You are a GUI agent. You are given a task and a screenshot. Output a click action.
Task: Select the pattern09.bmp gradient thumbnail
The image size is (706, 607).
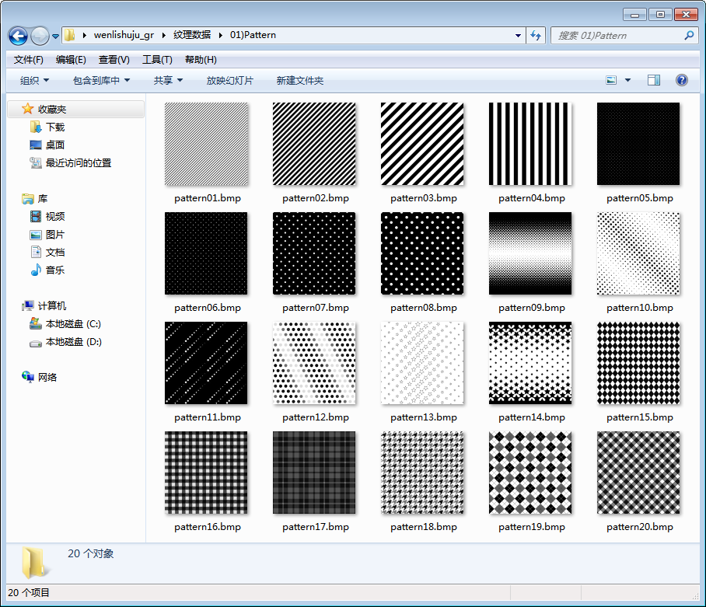coord(530,253)
